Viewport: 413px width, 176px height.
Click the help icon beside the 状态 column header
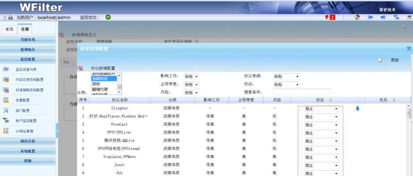click(331, 100)
